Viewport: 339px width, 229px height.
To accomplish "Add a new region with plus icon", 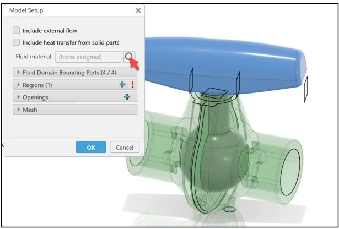I will coord(122,85).
